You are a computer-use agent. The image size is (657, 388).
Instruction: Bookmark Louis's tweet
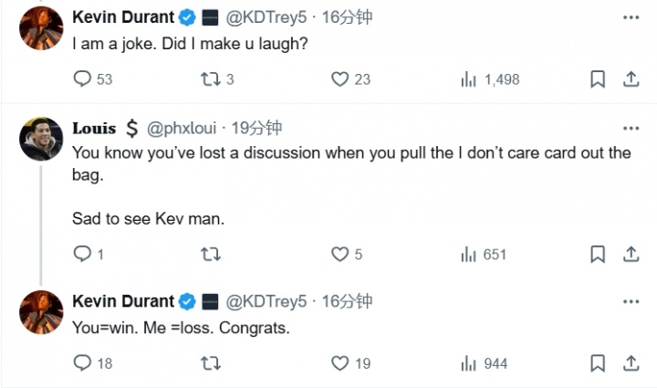pos(598,255)
